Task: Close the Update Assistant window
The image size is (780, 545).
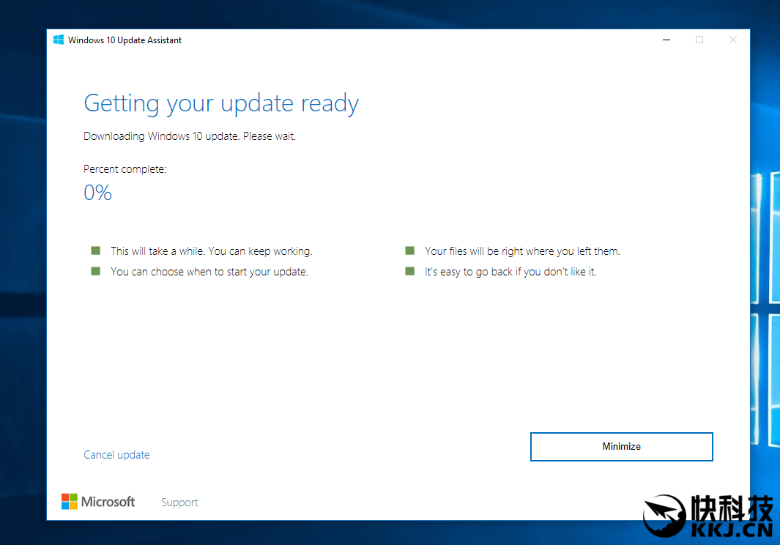Action: [x=732, y=40]
